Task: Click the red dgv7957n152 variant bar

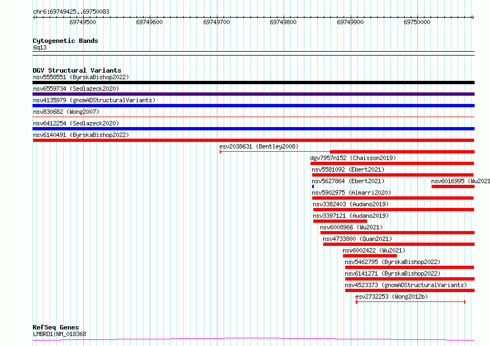Action: [x=392, y=163]
